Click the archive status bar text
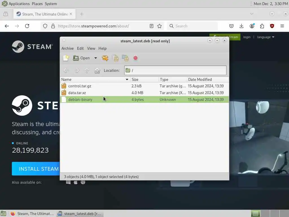This screenshot has height=217, width=289. 101,177
